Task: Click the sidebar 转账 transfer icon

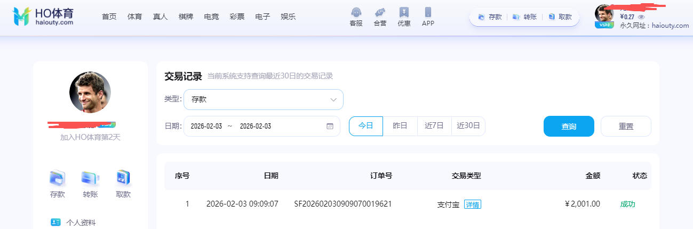Action: coord(90,178)
